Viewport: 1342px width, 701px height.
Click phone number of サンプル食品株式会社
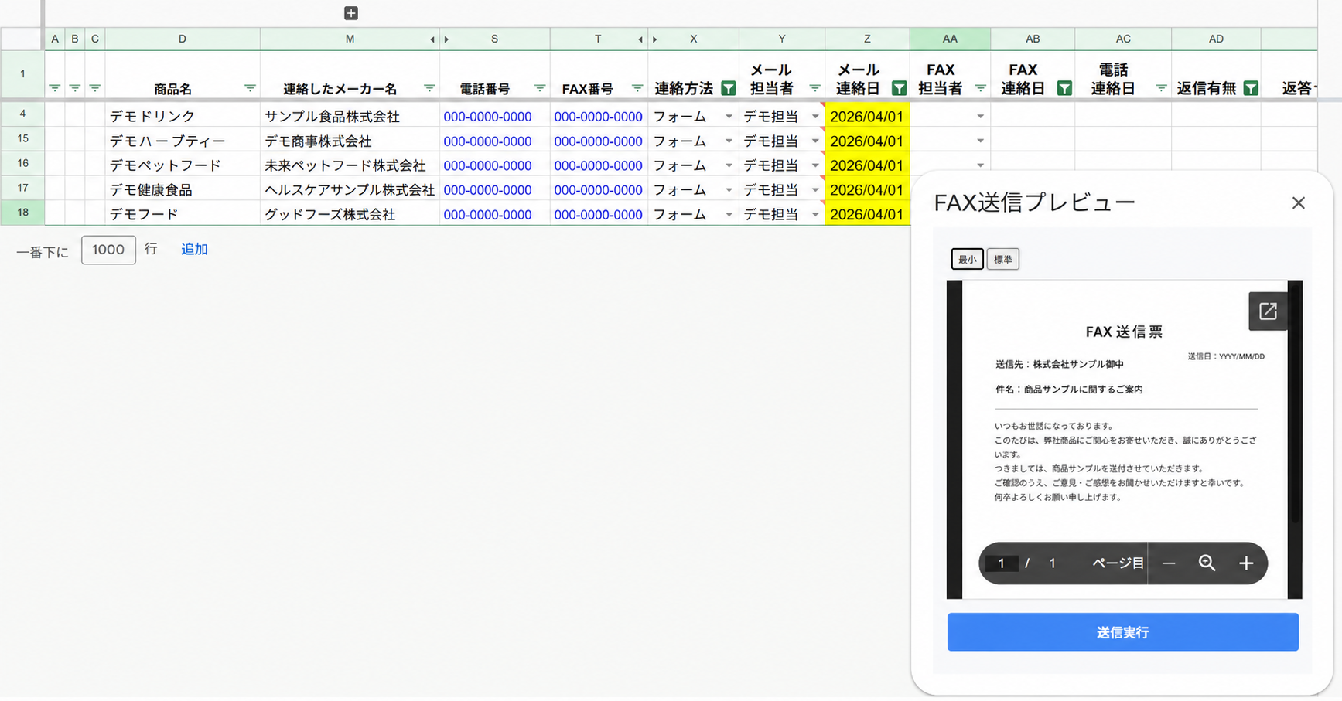click(x=487, y=117)
